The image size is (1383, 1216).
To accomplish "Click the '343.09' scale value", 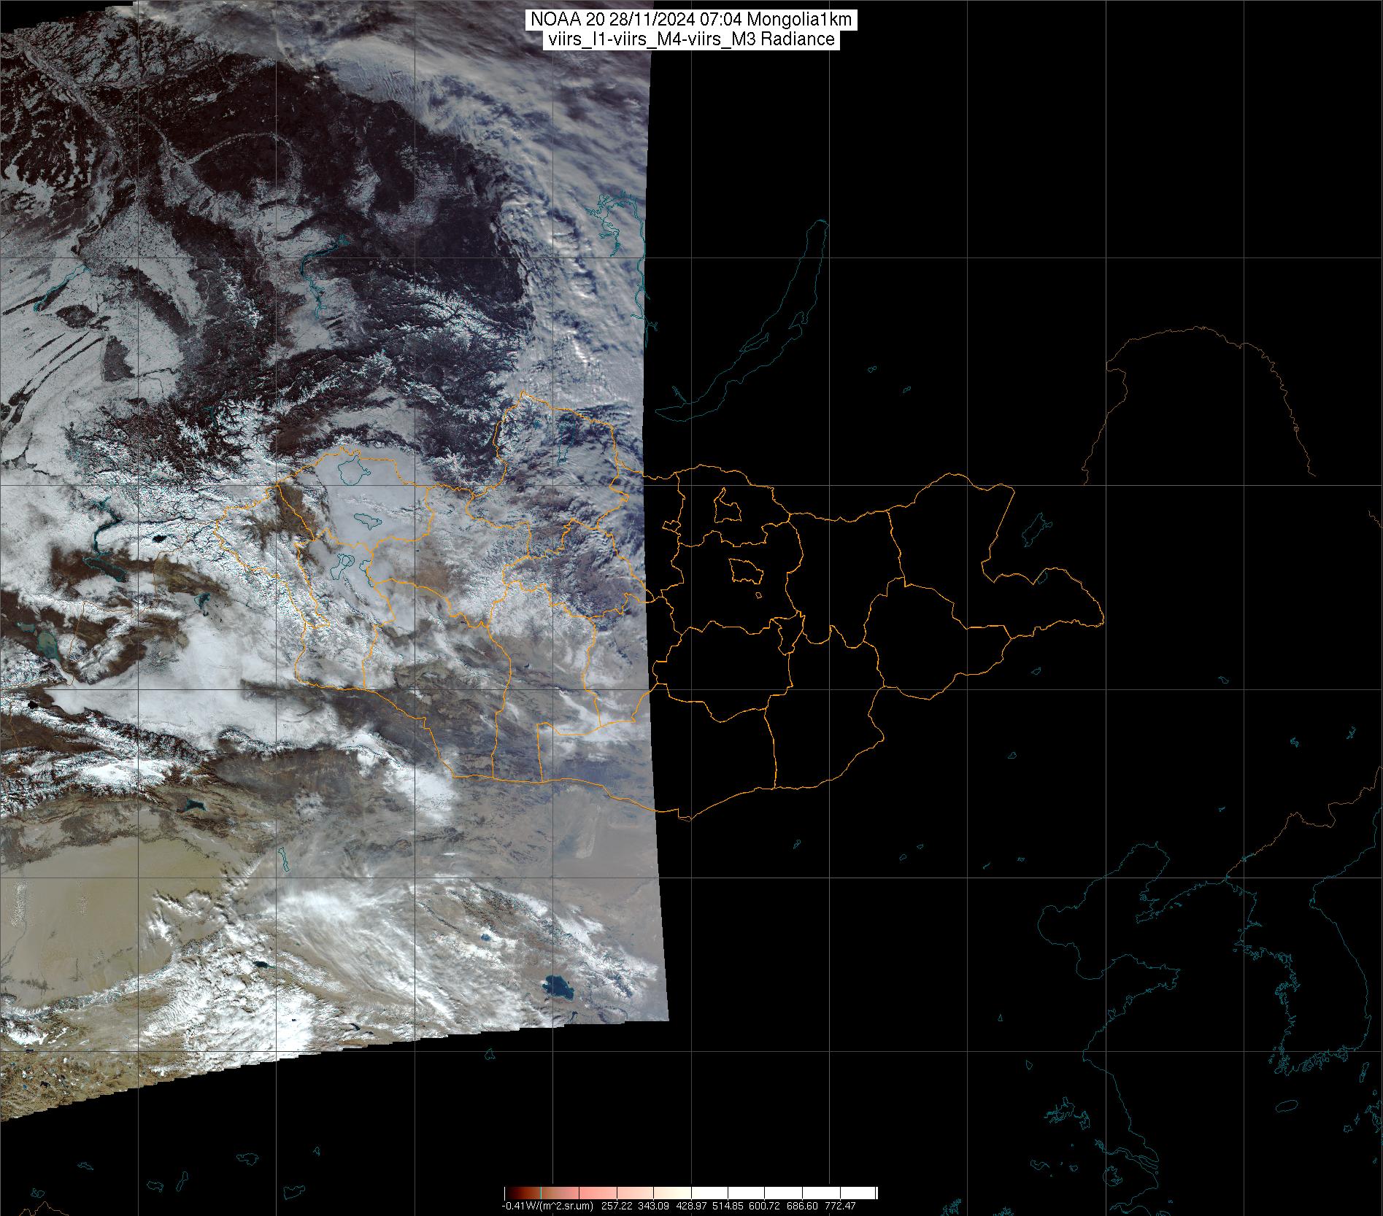I will pos(653,1206).
